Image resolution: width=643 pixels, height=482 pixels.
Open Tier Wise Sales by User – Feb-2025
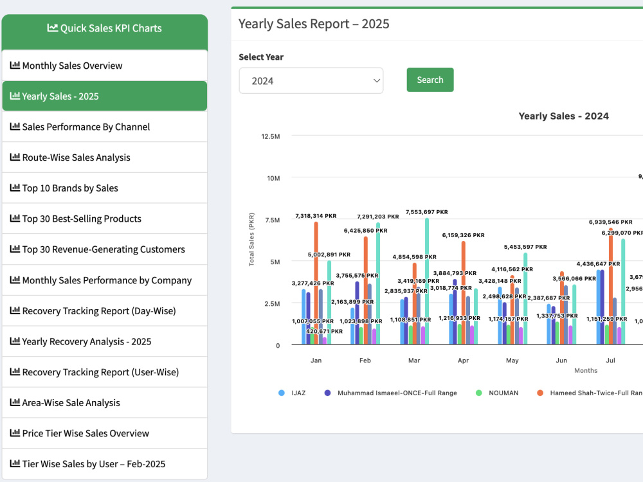[105, 463]
